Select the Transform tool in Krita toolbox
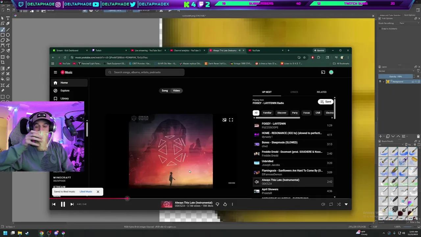Viewport: 421px width, 237px height. (x=3, y=57)
